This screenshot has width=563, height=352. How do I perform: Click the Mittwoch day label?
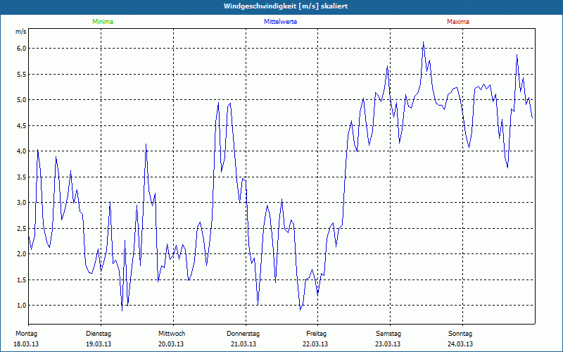(x=172, y=334)
